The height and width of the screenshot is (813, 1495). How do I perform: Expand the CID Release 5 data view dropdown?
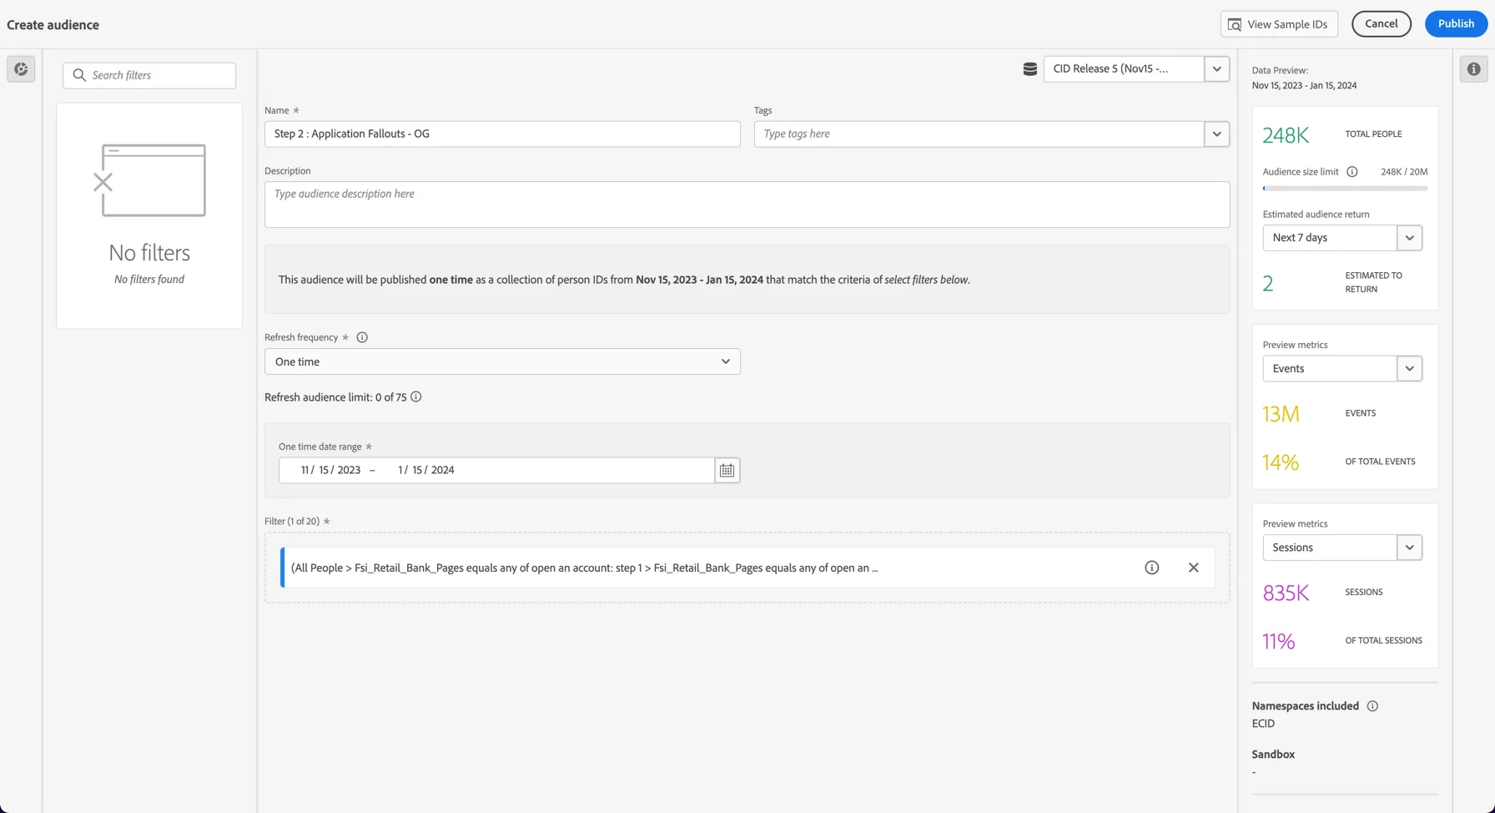pyautogui.click(x=1216, y=68)
